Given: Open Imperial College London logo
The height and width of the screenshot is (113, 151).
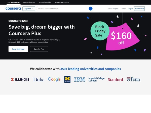Looking at the screenshot, I should [96, 79].
